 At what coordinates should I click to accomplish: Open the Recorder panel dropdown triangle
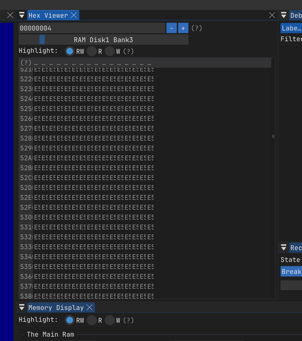pyautogui.click(x=284, y=248)
